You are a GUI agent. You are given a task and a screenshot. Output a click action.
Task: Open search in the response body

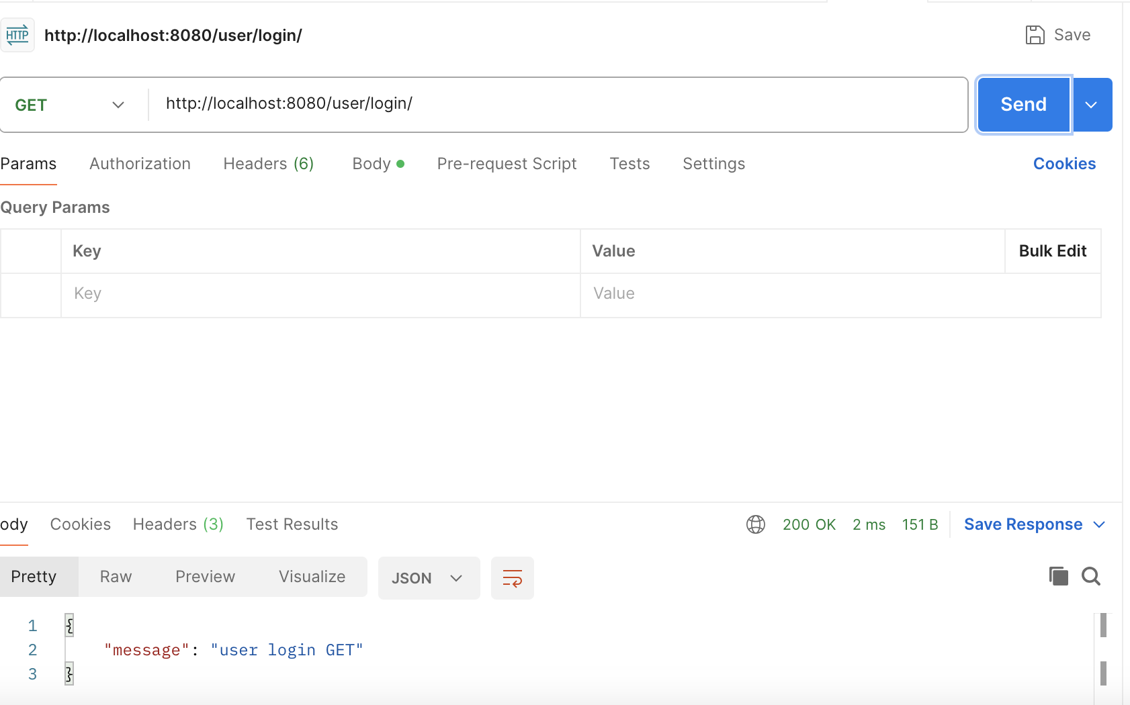[x=1091, y=576]
